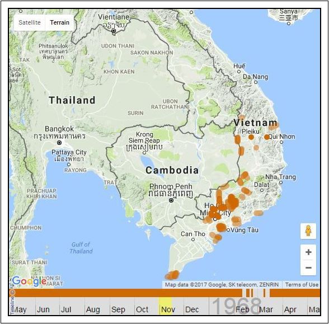Select Sep on the timeline
Screen dimensions: 329x324
(x=118, y=309)
